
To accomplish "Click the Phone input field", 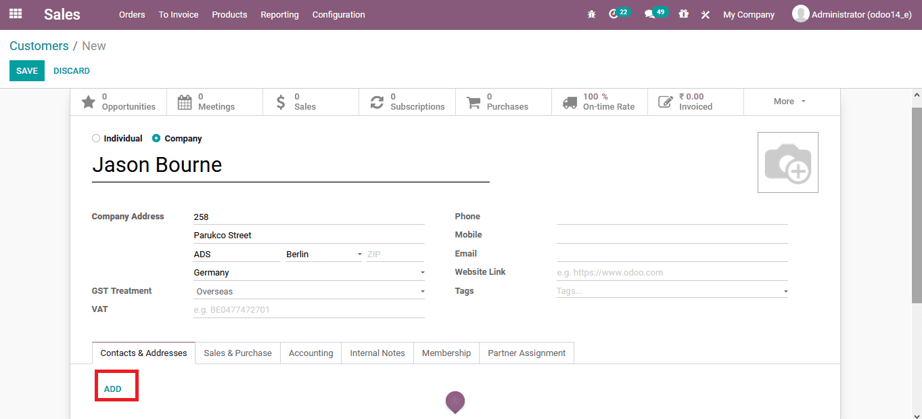I will click(x=672, y=217).
